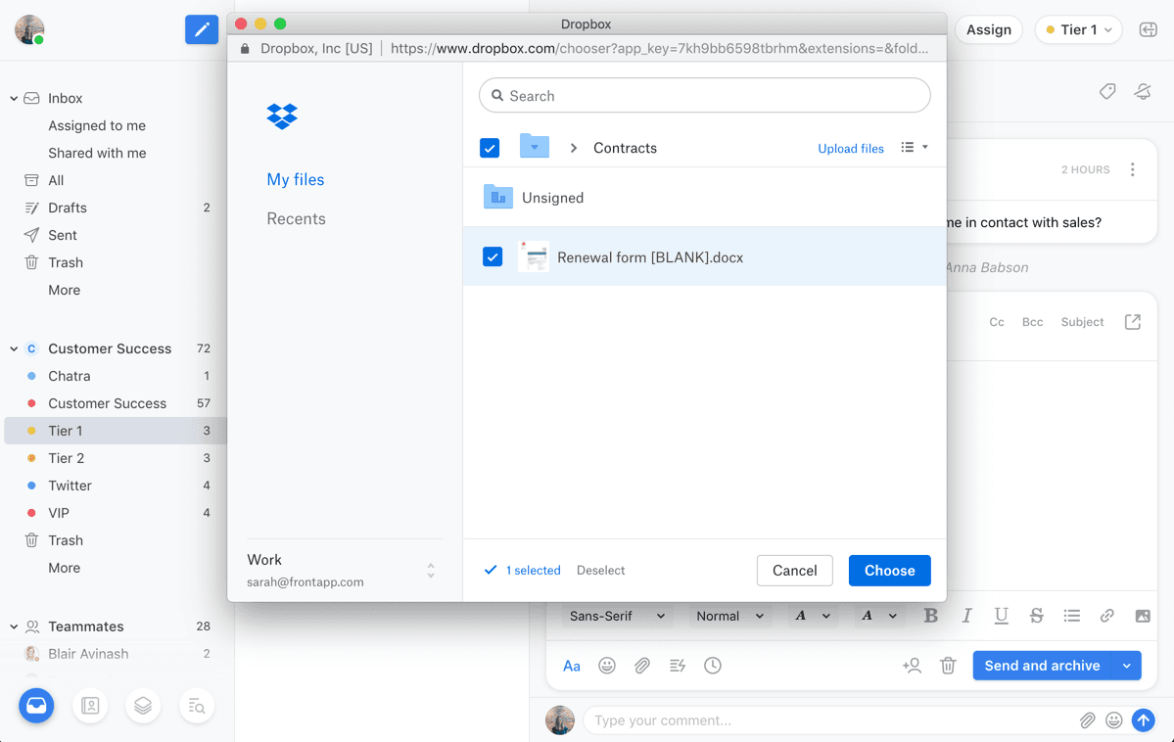The height and width of the screenshot is (742, 1174).
Task: Click the tag icon in conversation header
Action: pos(1107,91)
